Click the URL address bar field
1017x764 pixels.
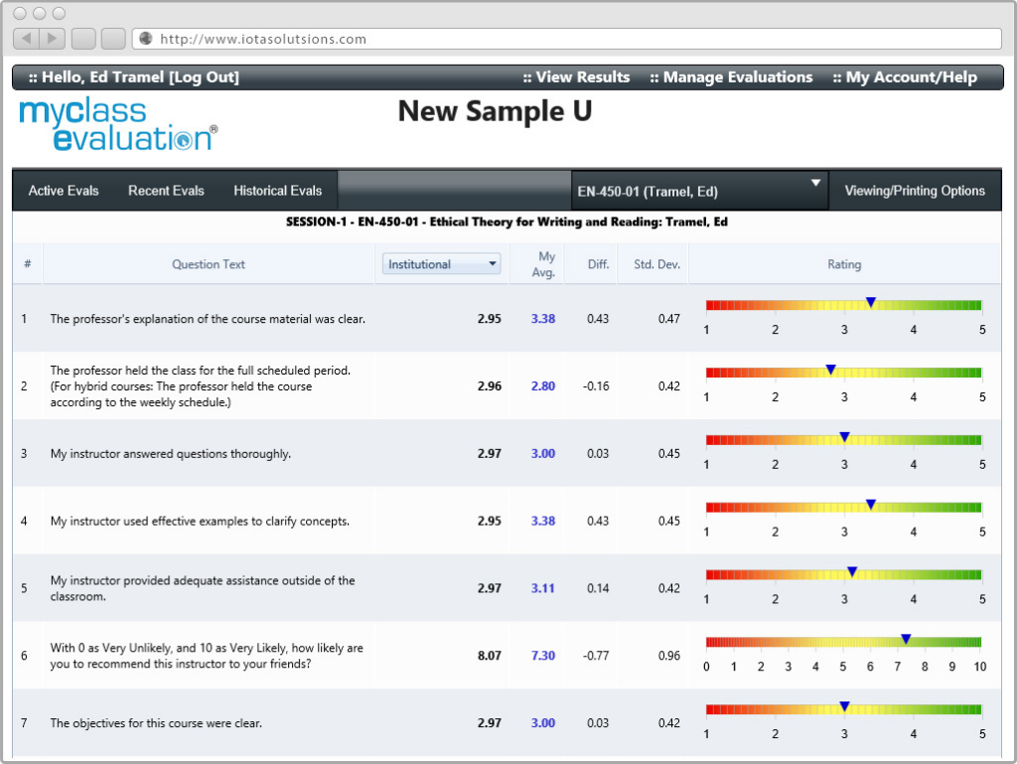tap(576, 39)
